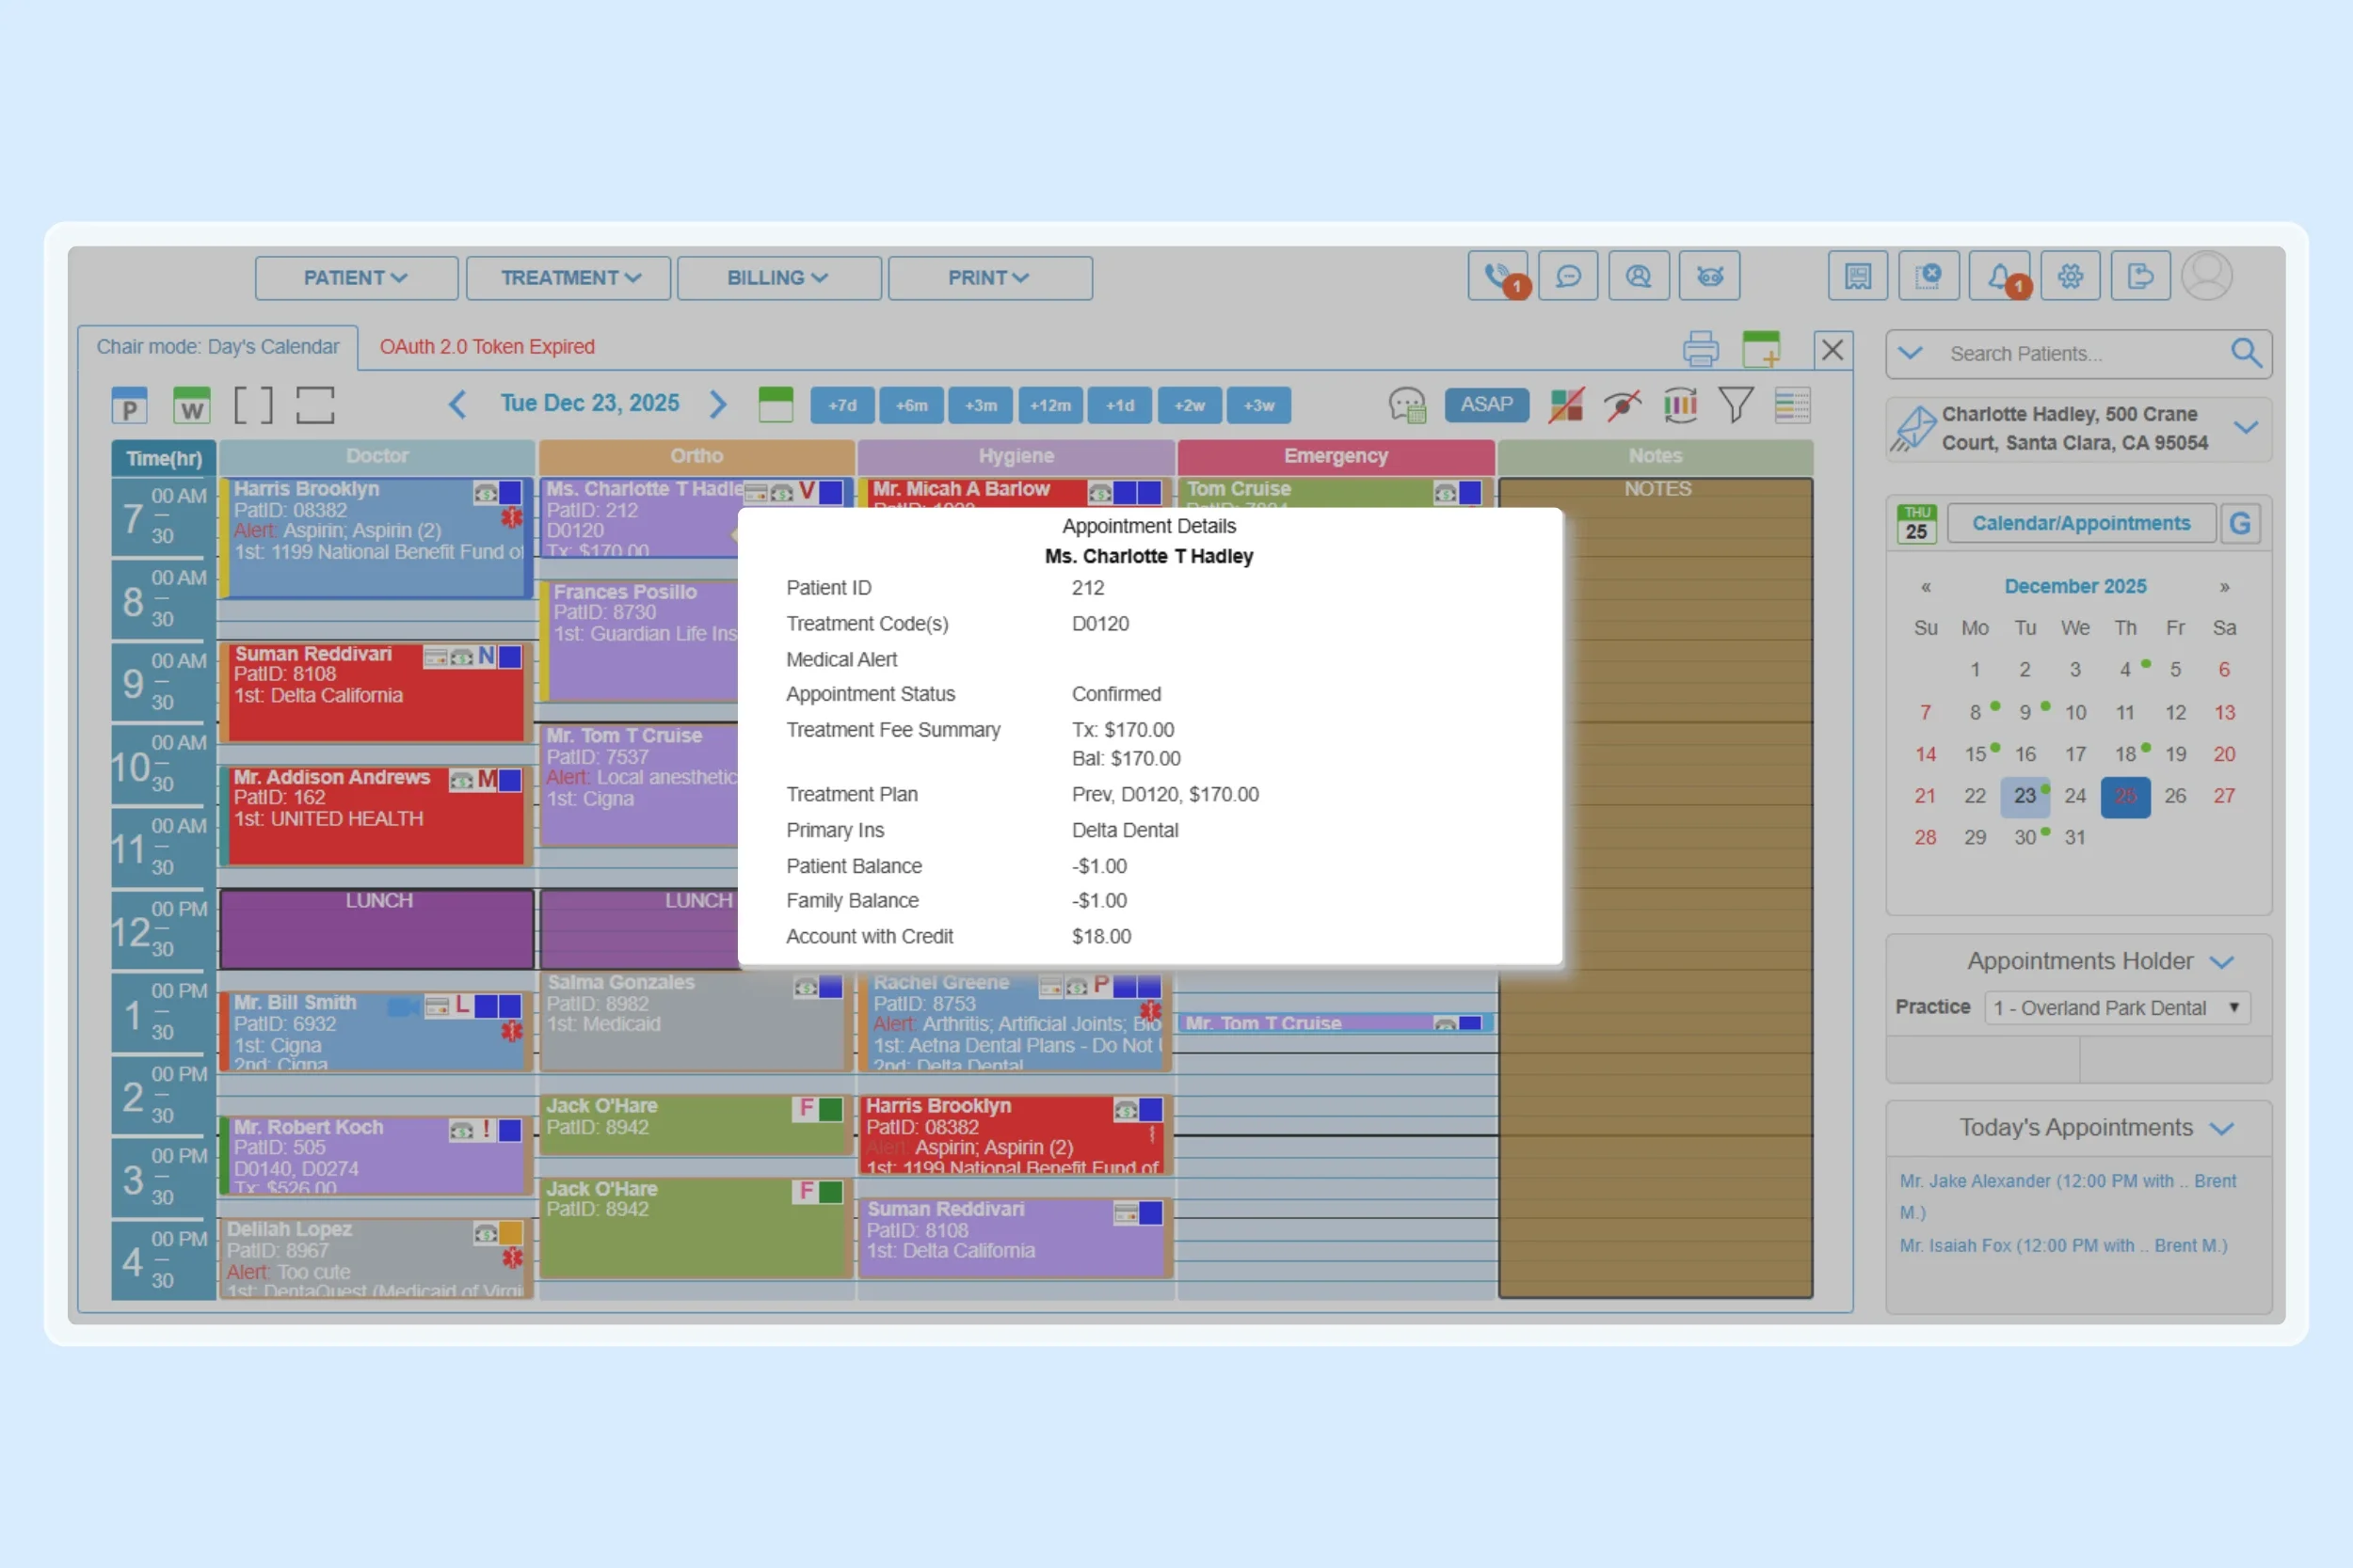The width and height of the screenshot is (2353, 1568).
Task: Launch the chatbot assistant icon
Action: 1710,275
